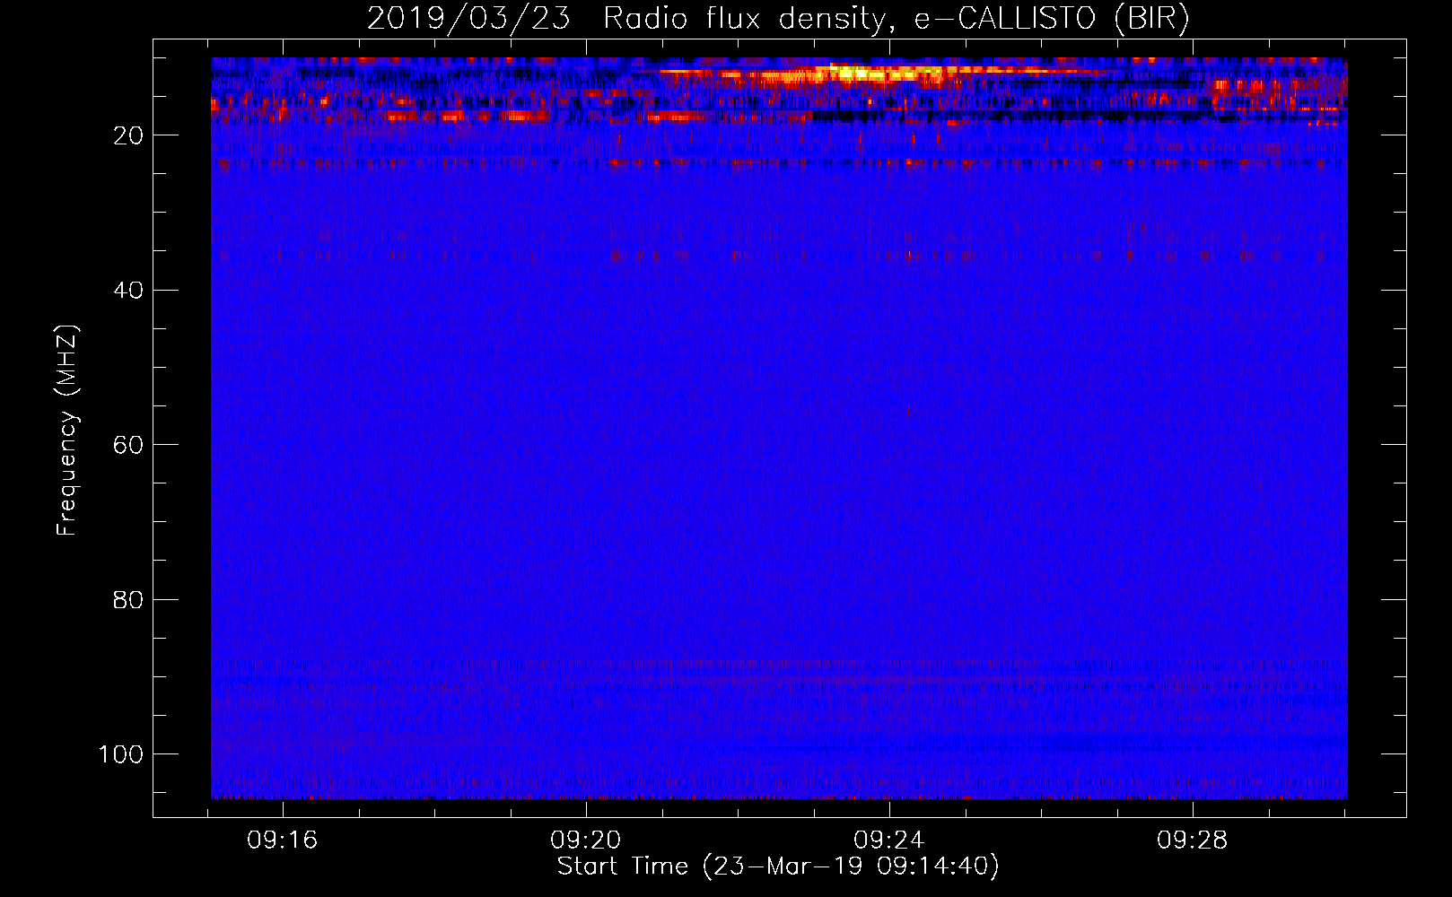
Task: Click the 09:24 time tick label
Action: (x=889, y=840)
